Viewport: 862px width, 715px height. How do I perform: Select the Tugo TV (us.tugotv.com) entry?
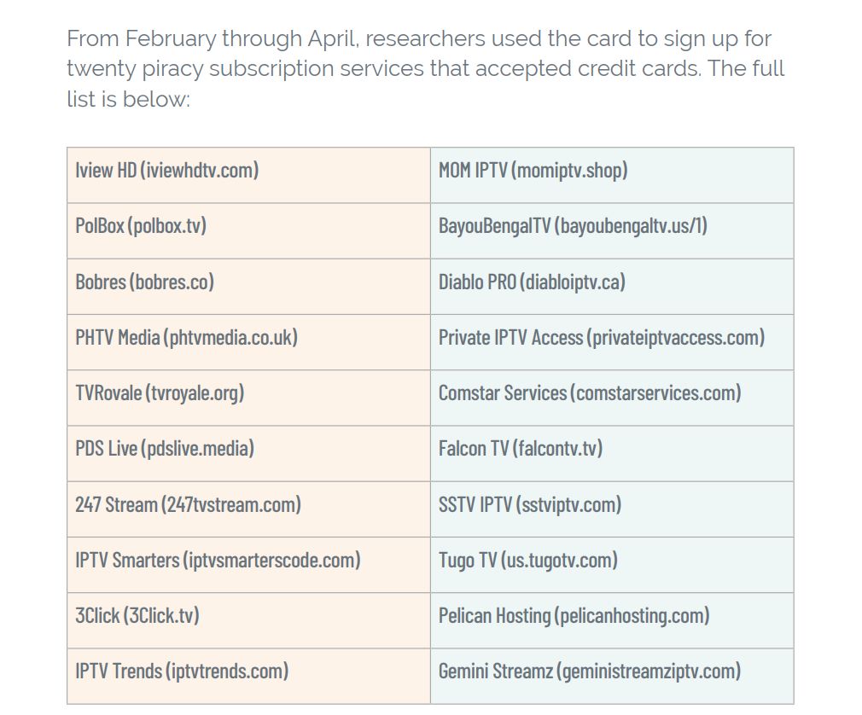point(612,565)
